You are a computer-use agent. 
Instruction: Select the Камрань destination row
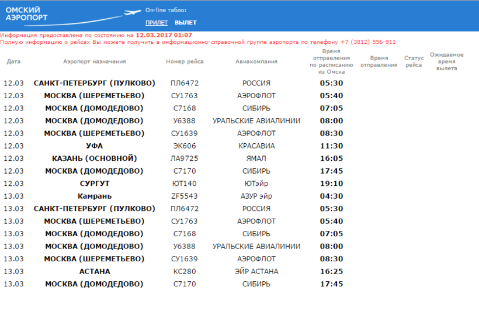(x=94, y=196)
